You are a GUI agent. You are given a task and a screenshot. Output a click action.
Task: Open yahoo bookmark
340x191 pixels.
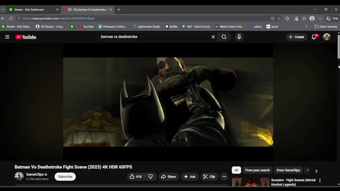point(256,27)
